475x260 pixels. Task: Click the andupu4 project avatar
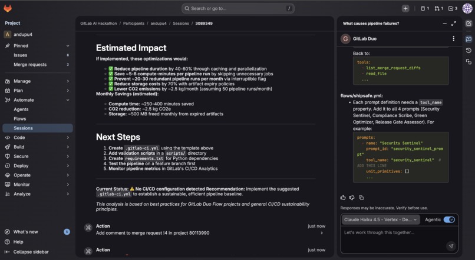point(7,35)
